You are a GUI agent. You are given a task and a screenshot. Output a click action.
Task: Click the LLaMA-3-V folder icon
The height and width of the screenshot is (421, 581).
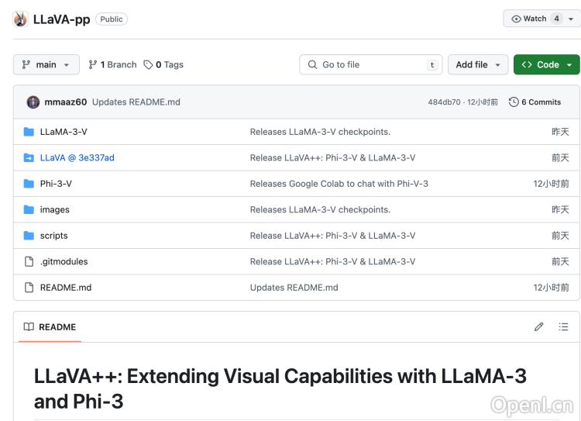point(29,132)
